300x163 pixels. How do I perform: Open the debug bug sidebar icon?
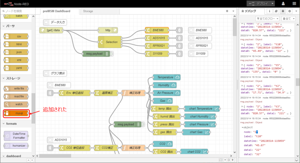[283, 11]
